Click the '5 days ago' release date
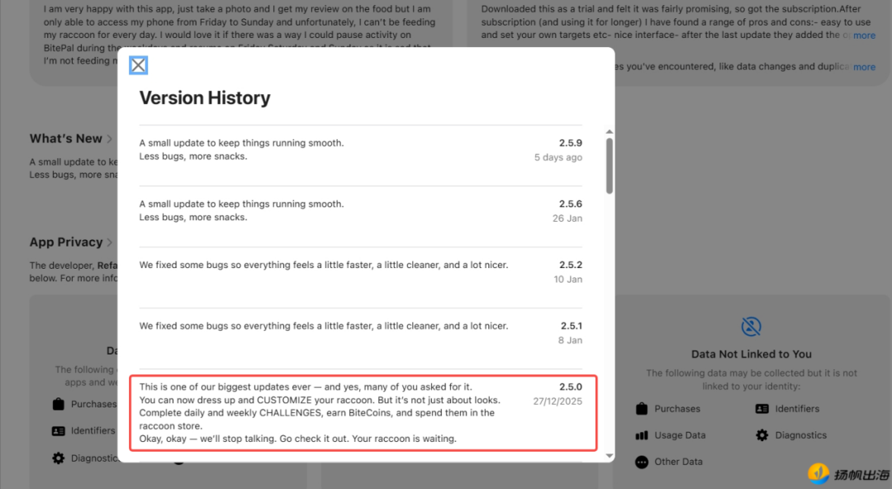 click(x=558, y=158)
